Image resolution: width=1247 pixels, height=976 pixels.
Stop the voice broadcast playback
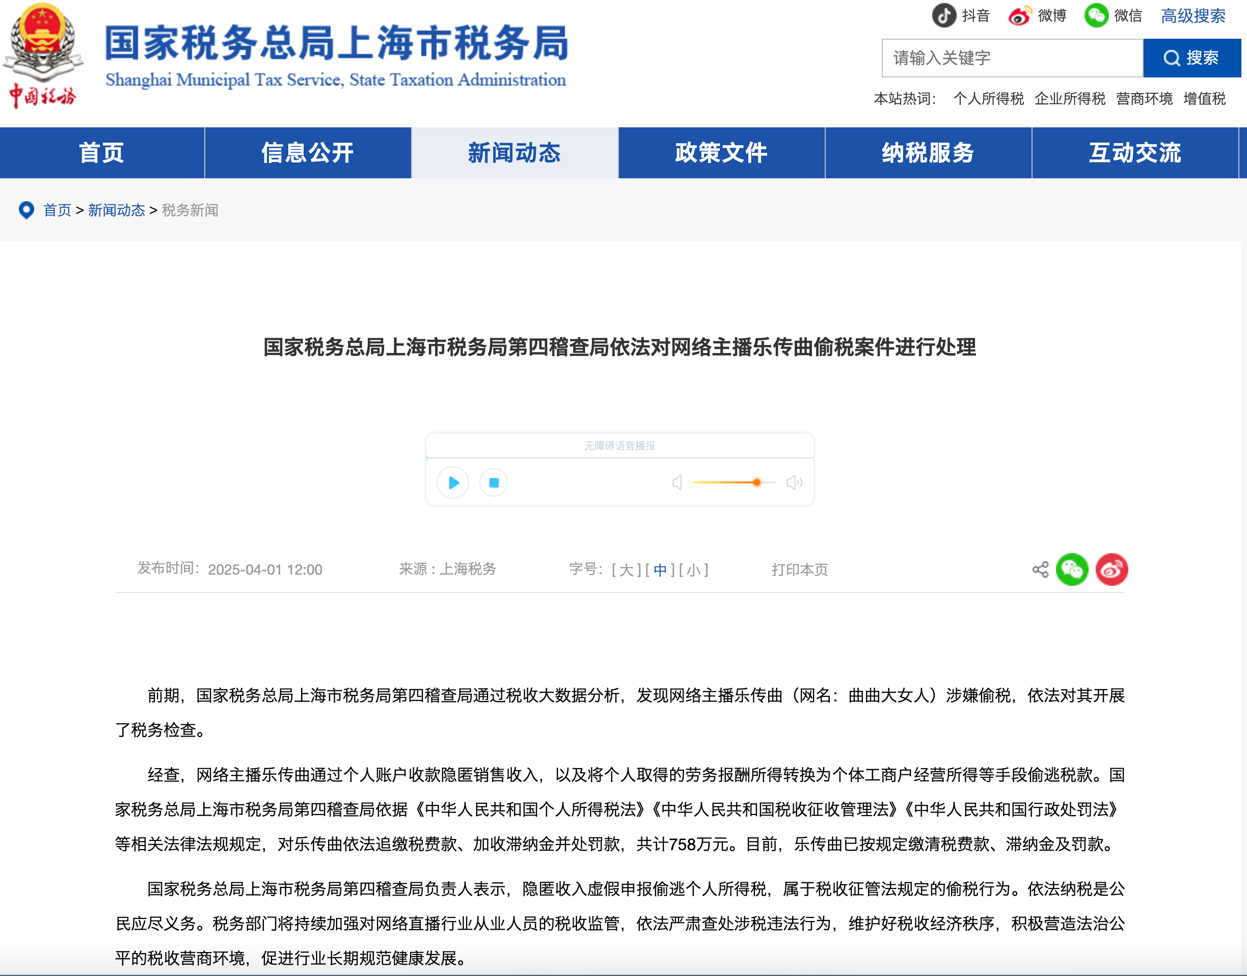[x=493, y=482]
